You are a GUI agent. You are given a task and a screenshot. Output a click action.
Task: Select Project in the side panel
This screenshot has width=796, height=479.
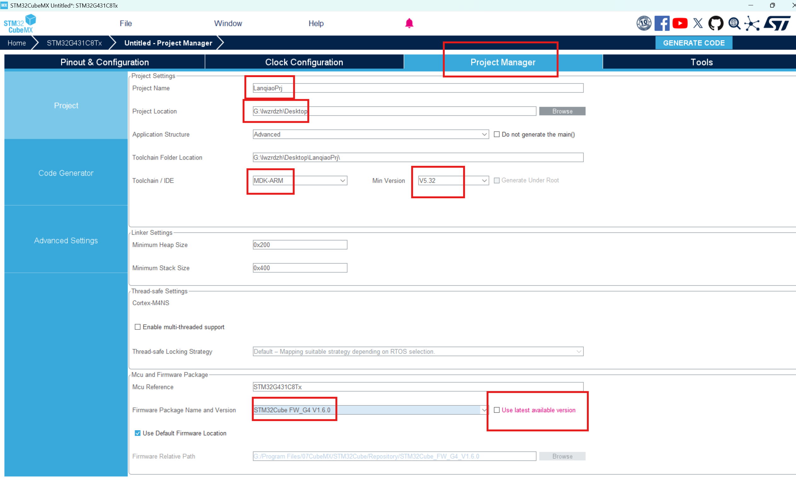[66, 105]
